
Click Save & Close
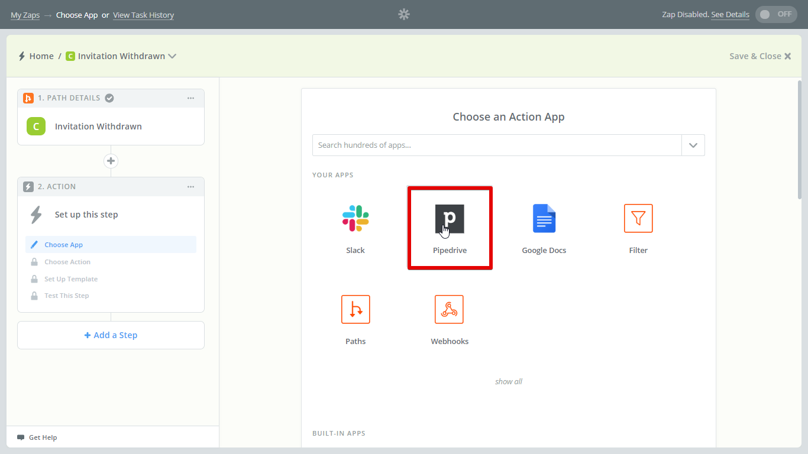tap(760, 56)
